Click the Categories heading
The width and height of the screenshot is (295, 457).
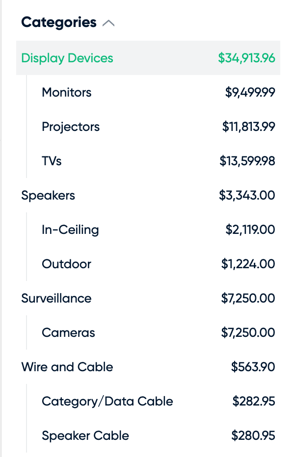(x=58, y=23)
